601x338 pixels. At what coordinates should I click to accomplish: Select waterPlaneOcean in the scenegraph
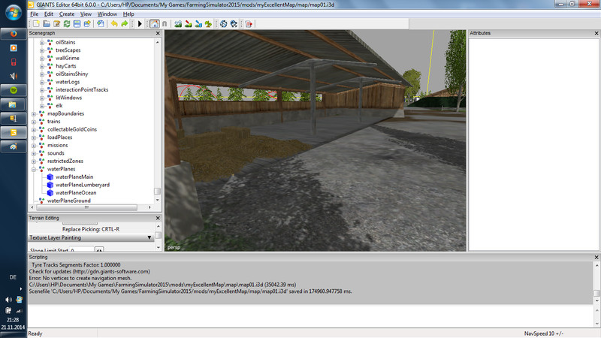pos(76,193)
